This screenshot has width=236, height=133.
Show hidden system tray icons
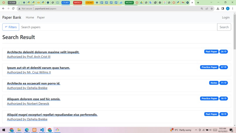click(x=196, y=130)
